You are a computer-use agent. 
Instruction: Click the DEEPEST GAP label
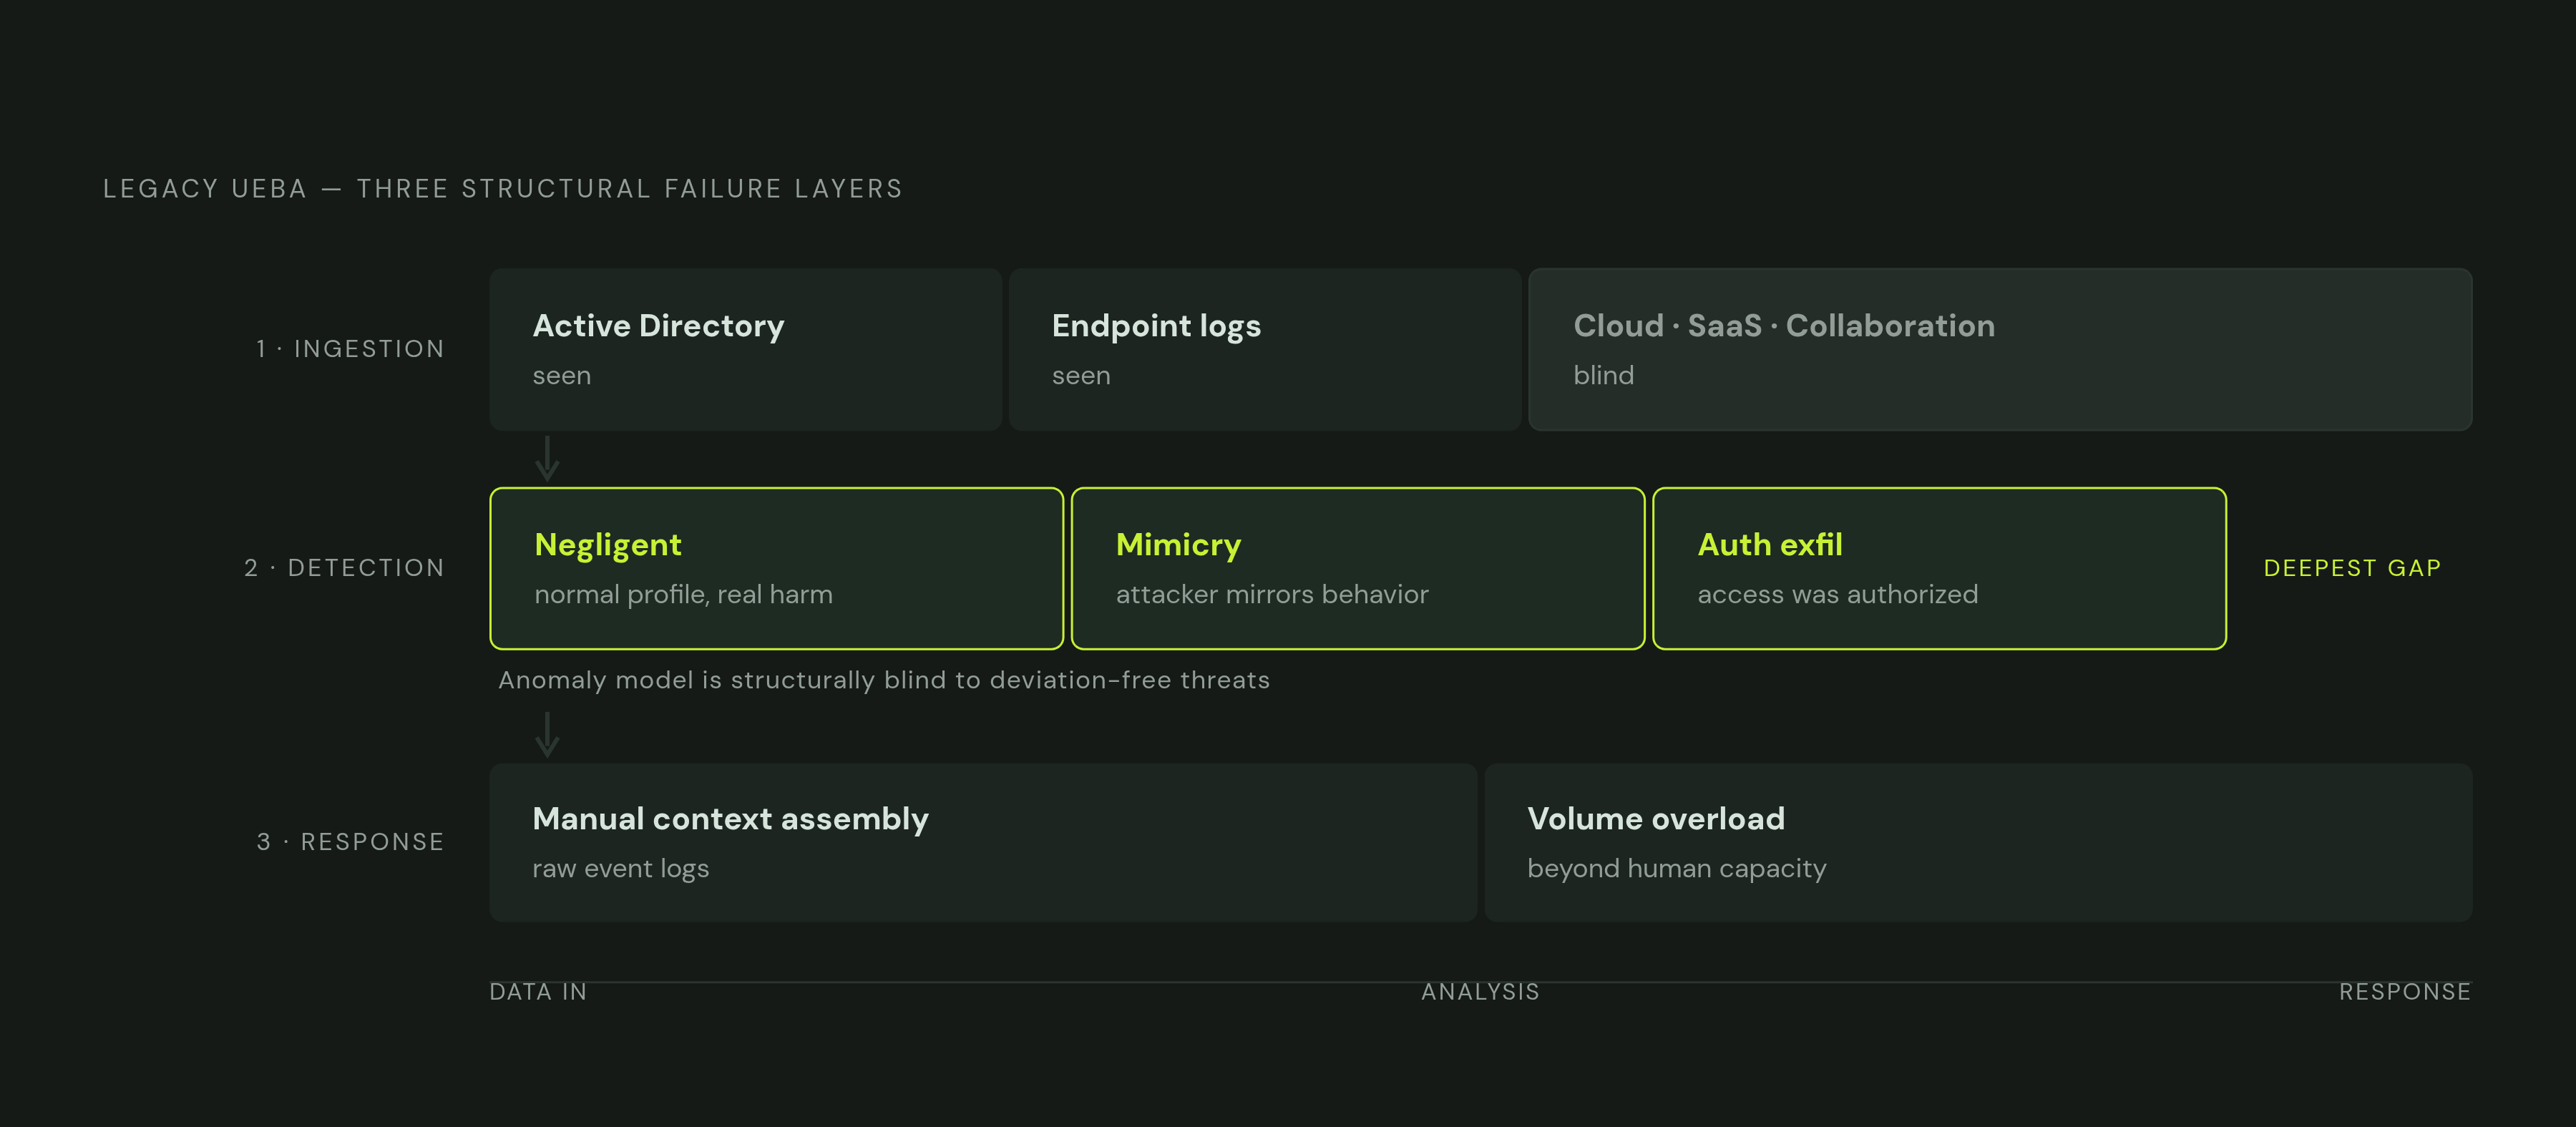[x=2352, y=568]
